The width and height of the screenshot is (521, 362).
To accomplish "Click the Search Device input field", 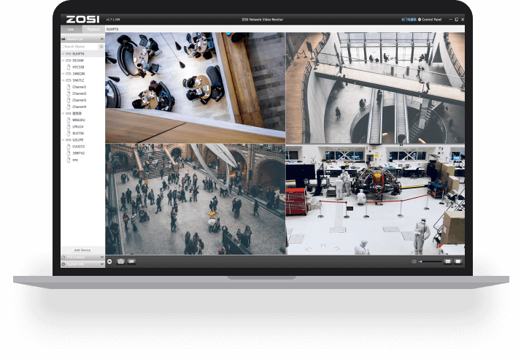I will [79, 46].
